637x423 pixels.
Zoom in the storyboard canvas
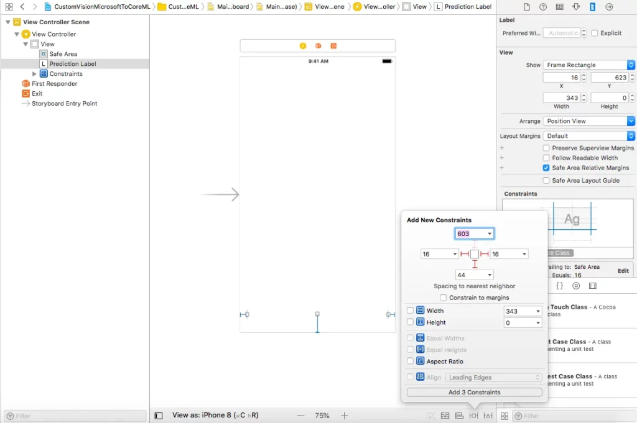click(x=344, y=416)
